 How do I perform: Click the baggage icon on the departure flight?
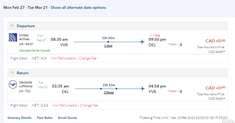pyautogui.click(x=181, y=44)
